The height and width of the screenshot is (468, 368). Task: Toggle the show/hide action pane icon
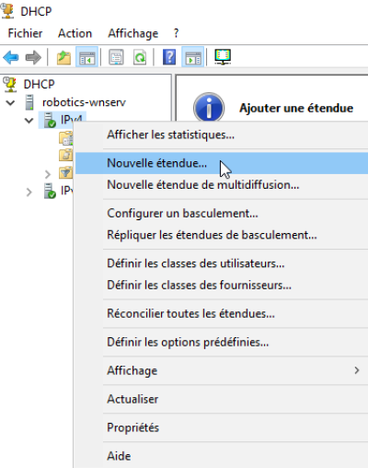pyautogui.click(x=192, y=57)
